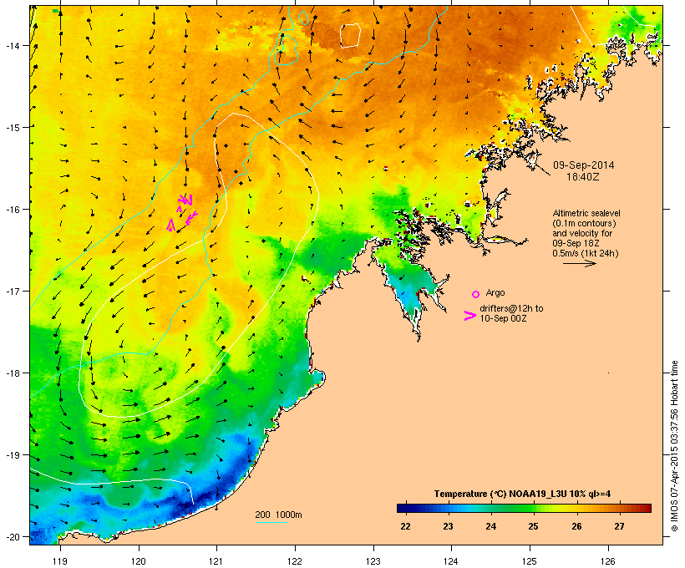Click the "-18" latitude axis label

[12, 373]
